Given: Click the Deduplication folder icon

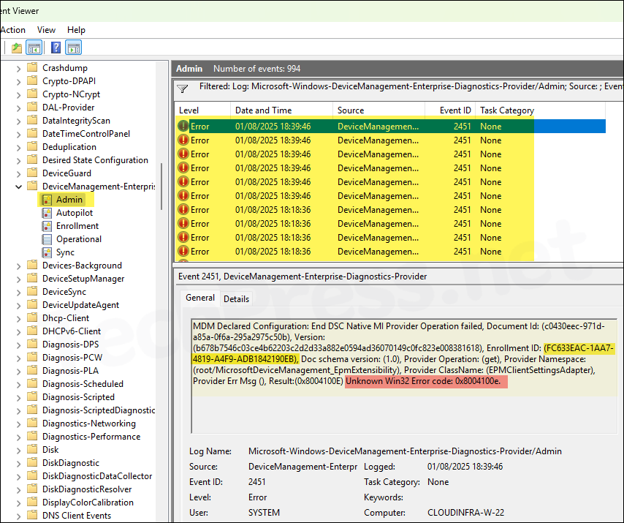Looking at the screenshot, I should coord(32,146).
